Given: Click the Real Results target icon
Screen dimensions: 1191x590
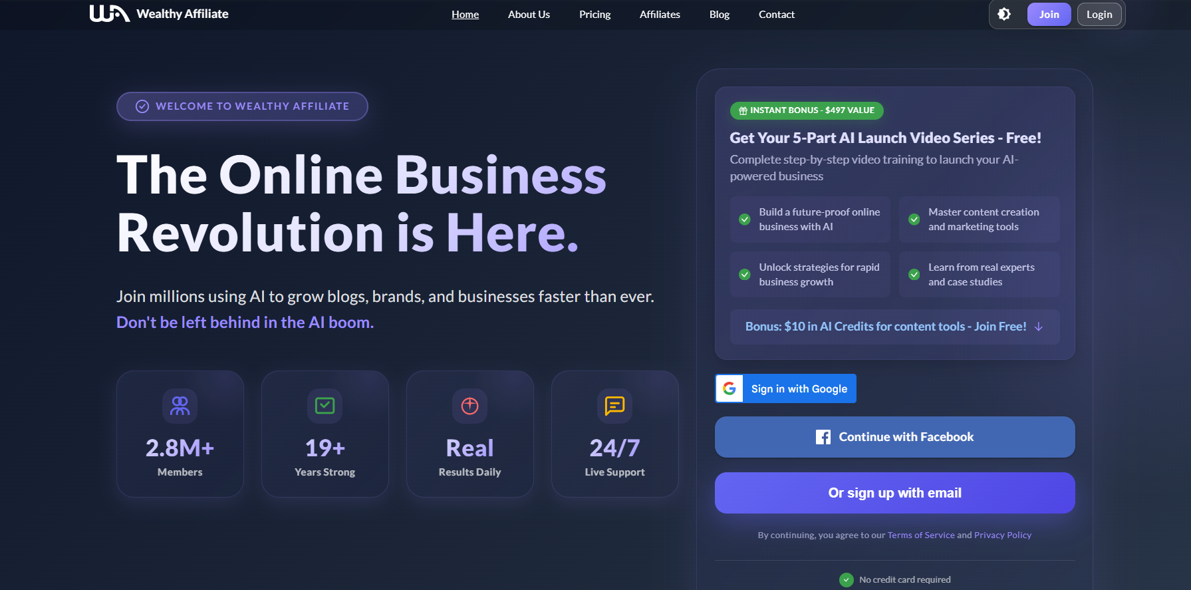Looking at the screenshot, I should pos(469,406).
